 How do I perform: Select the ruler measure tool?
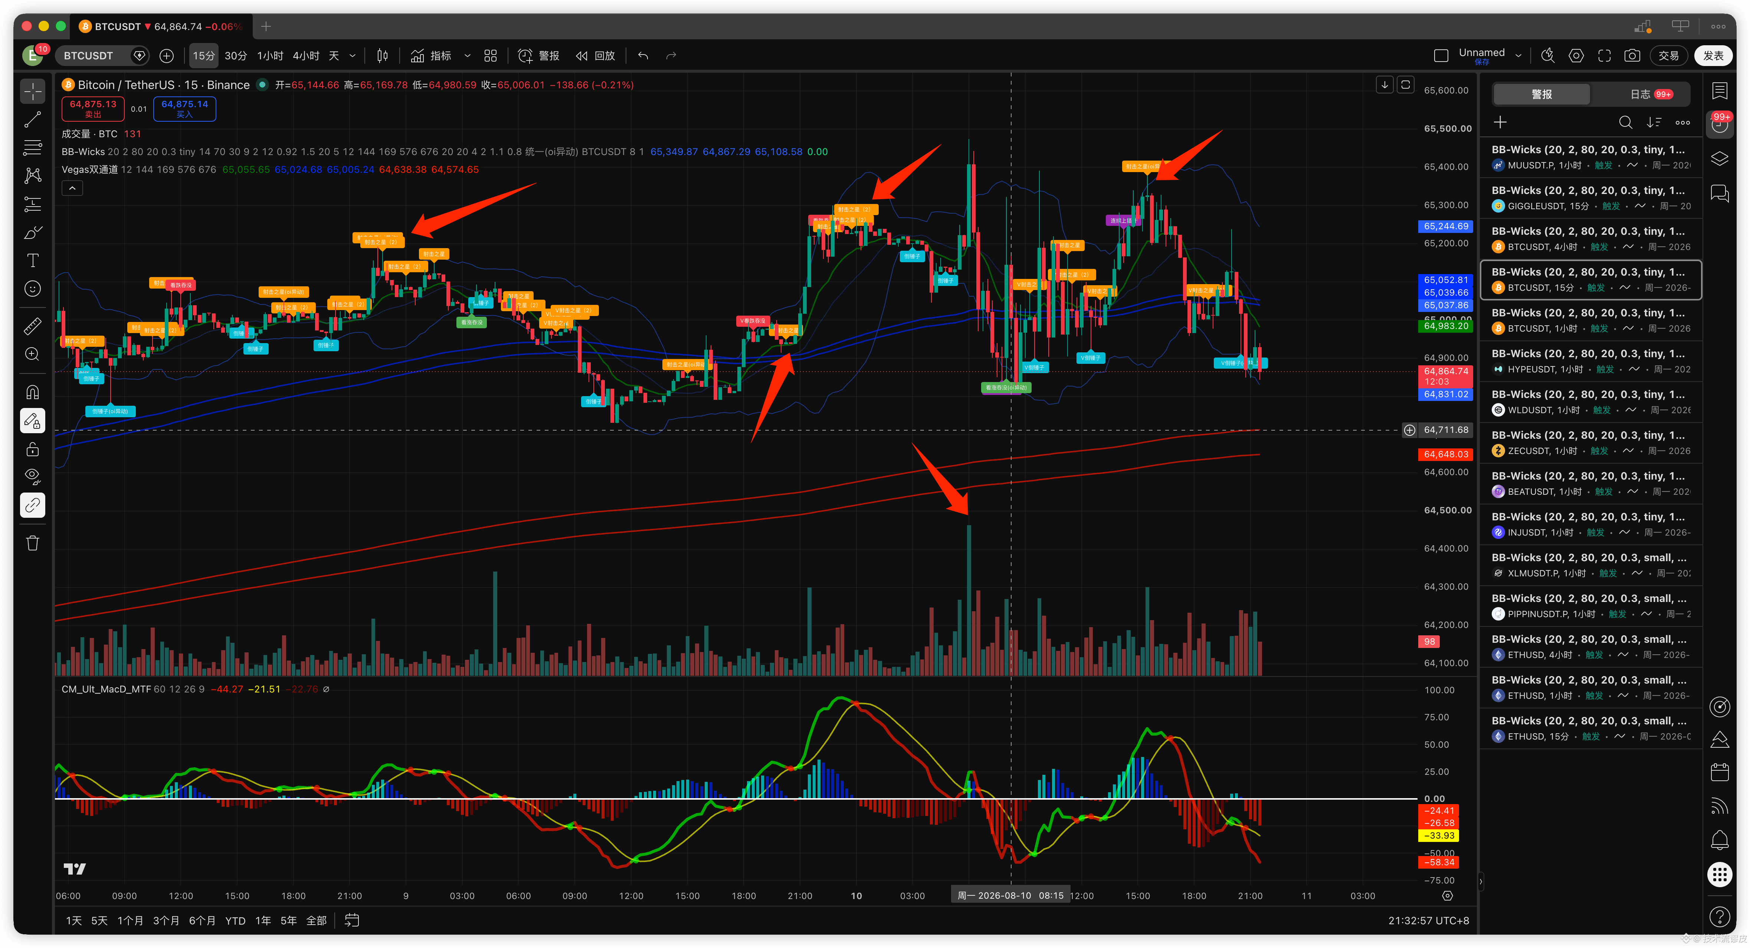[x=33, y=326]
